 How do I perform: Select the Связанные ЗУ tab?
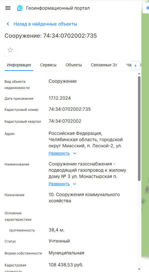[x=104, y=65]
